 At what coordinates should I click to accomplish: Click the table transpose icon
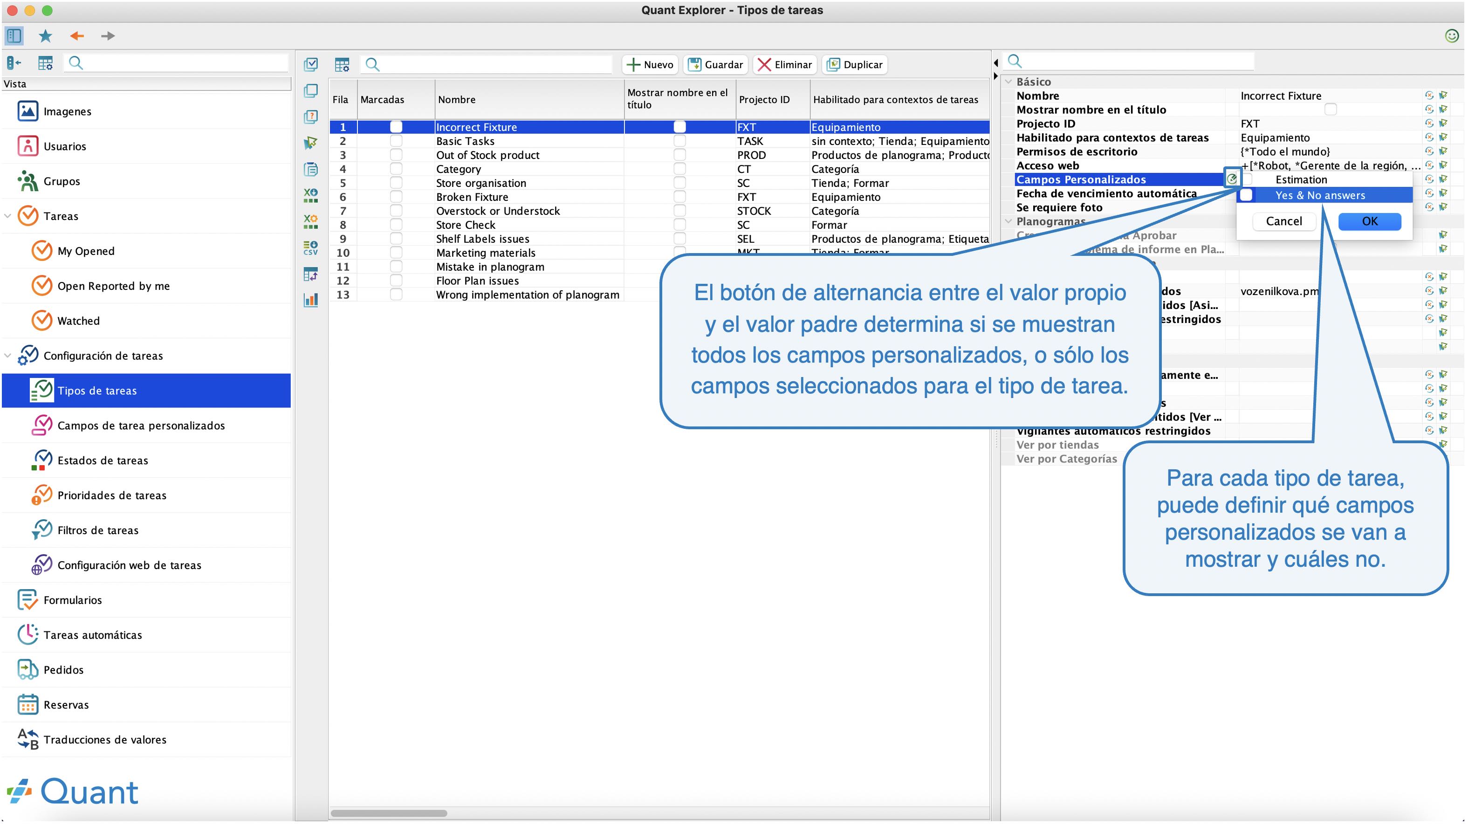310,274
